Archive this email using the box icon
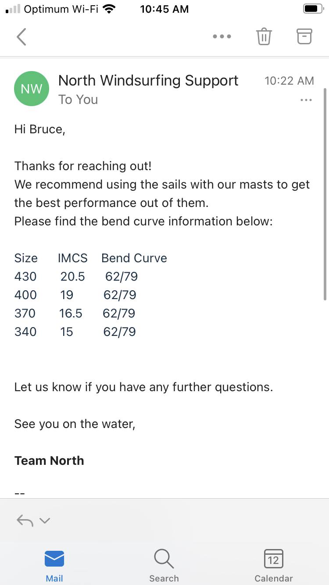This screenshot has width=329, height=585. [304, 36]
